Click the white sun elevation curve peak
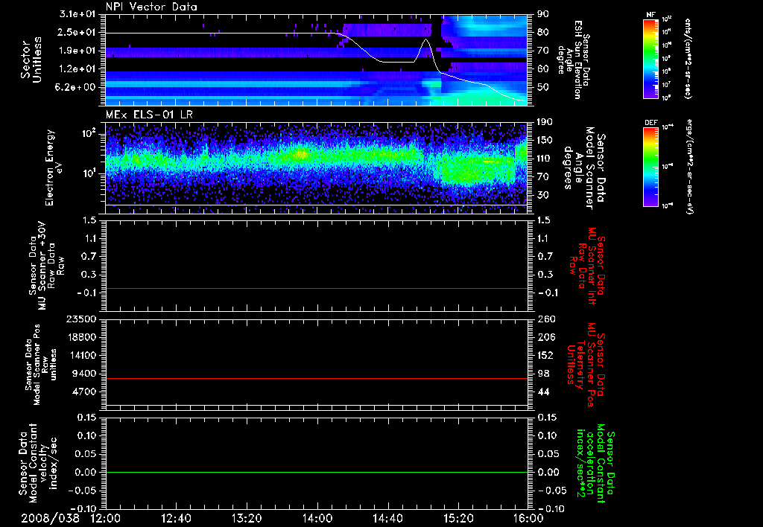The height and width of the screenshot is (527, 763). point(427,39)
